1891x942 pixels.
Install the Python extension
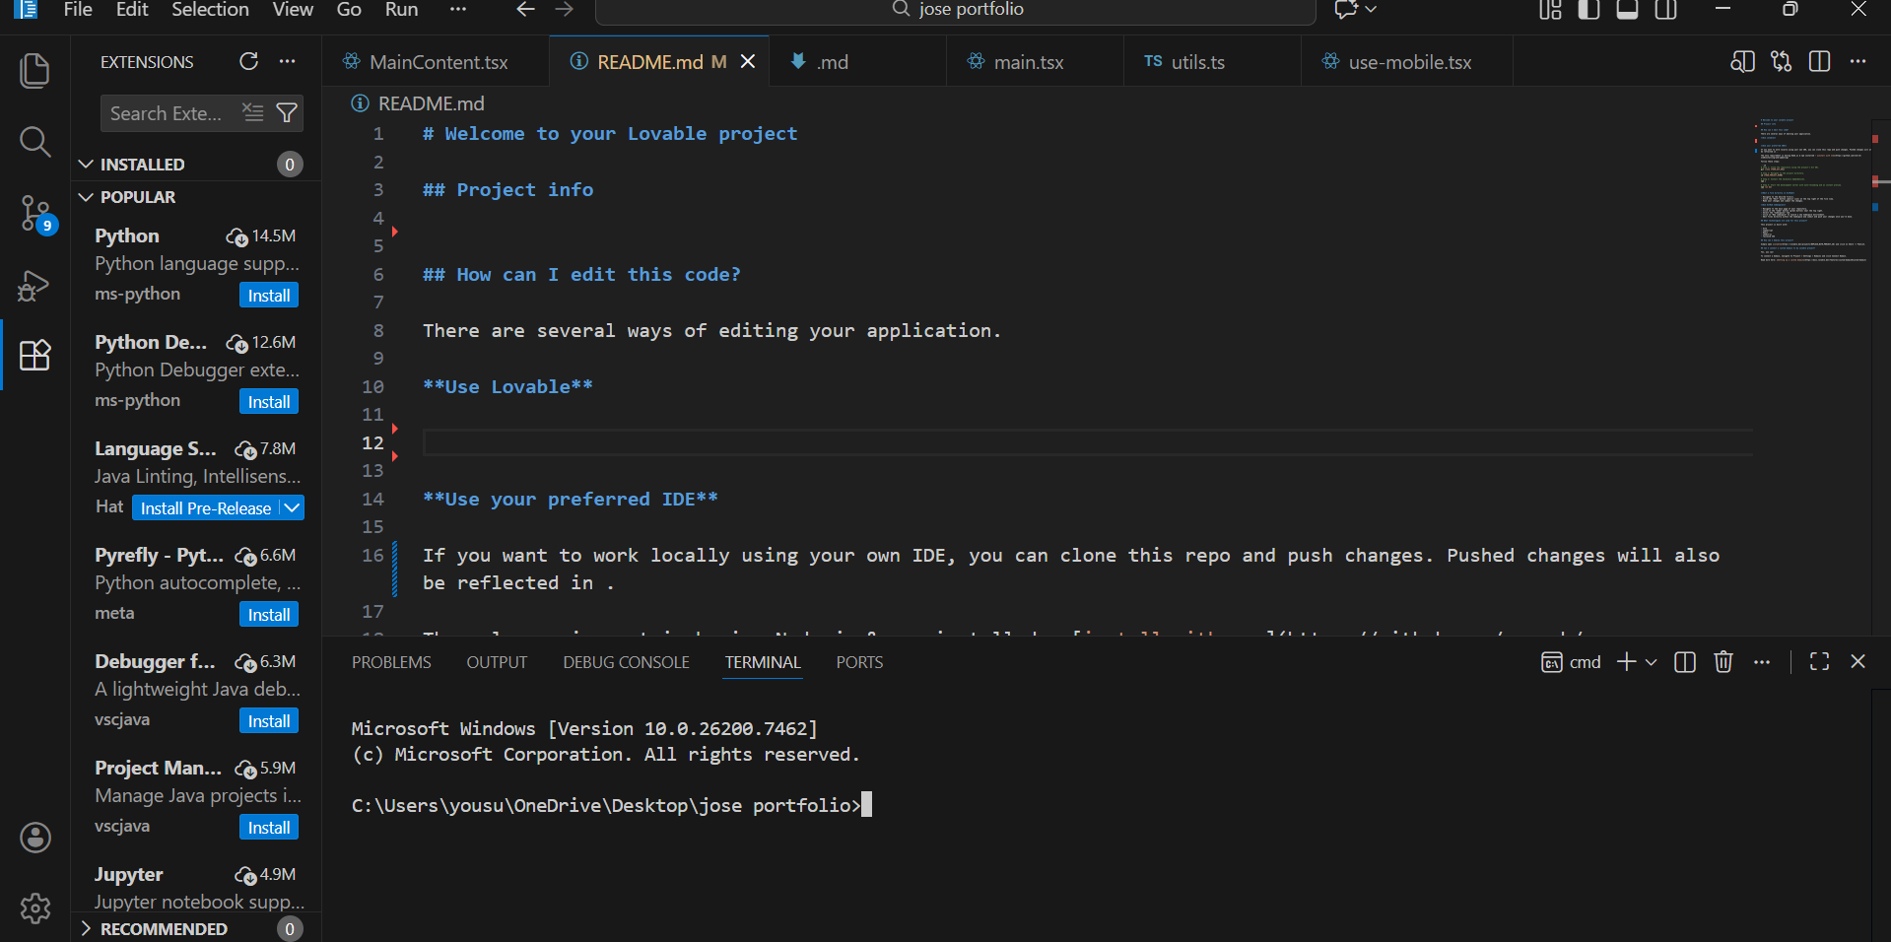[268, 294]
